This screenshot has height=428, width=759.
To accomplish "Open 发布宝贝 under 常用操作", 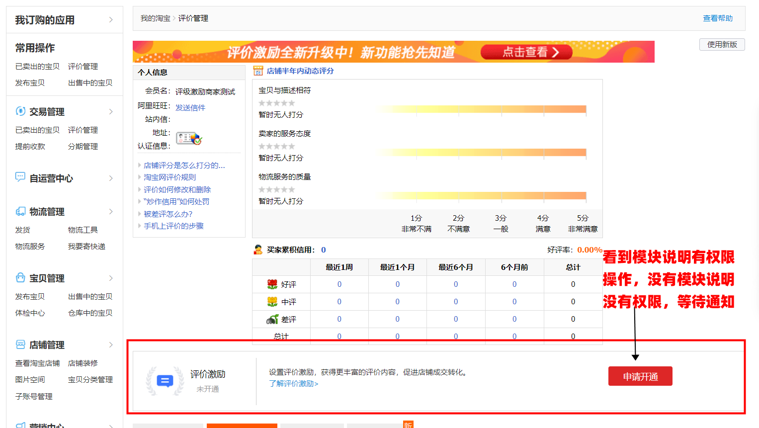I will (30, 83).
